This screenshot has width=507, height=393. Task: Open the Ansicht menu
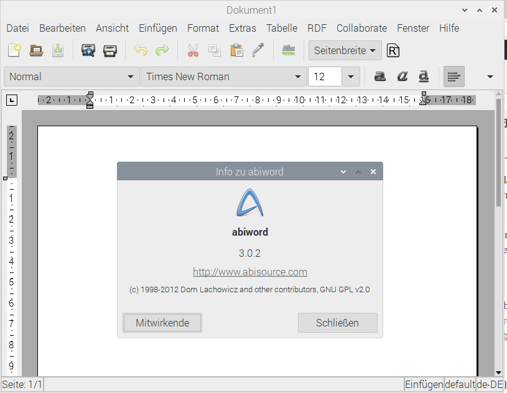click(x=112, y=28)
